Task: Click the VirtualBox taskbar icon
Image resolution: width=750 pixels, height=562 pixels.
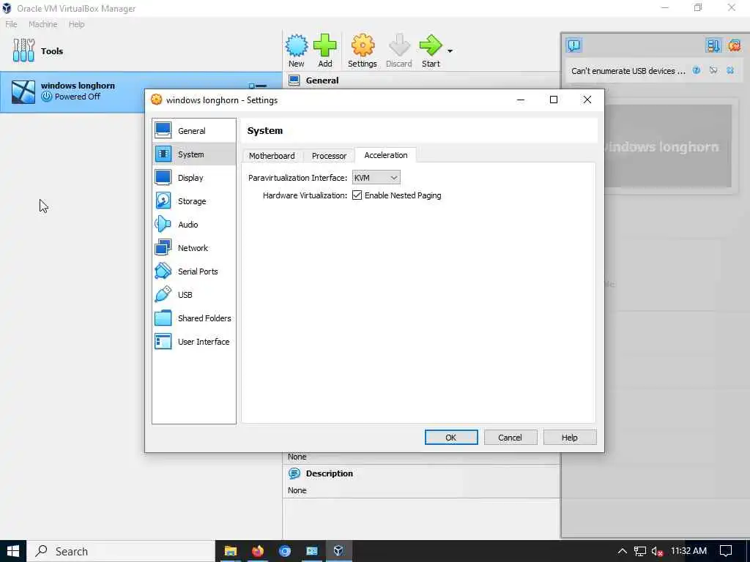Action: click(x=338, y=551)
